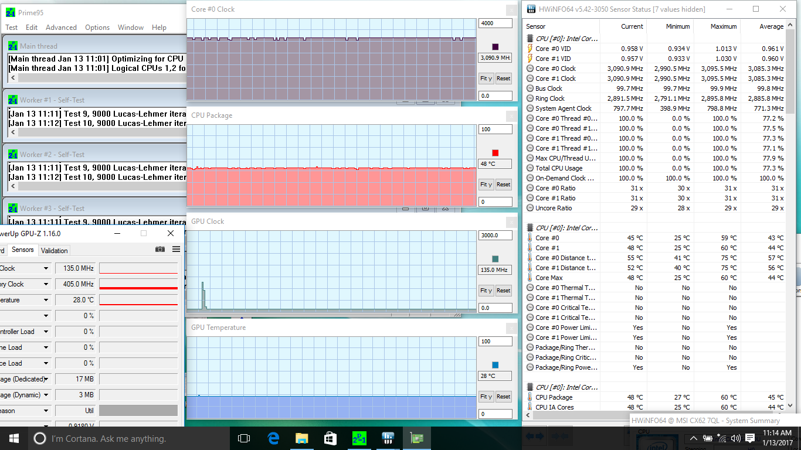Open the GPU-Z dropdown beside 17 MB
Viewport: 801px width, 450px height.
coord(46,379)
